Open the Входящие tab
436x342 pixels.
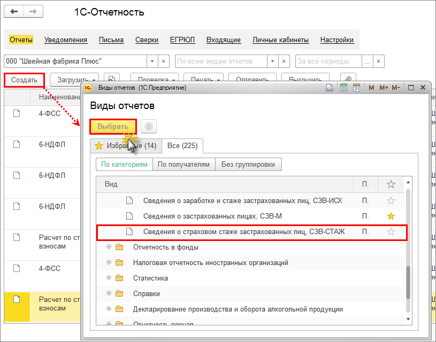pos(224,40)
